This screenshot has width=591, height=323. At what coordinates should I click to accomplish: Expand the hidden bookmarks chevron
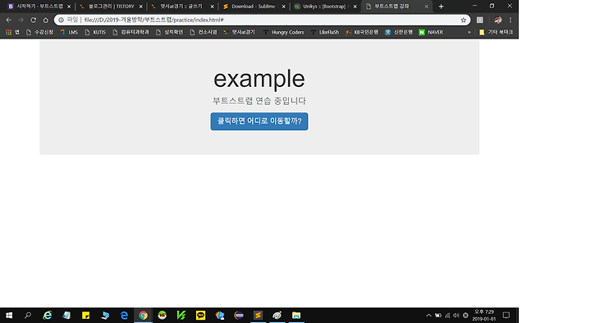469,32
